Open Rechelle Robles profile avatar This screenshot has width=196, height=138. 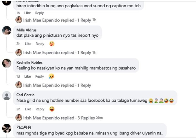pyautogui.click(x=7, y=63)
